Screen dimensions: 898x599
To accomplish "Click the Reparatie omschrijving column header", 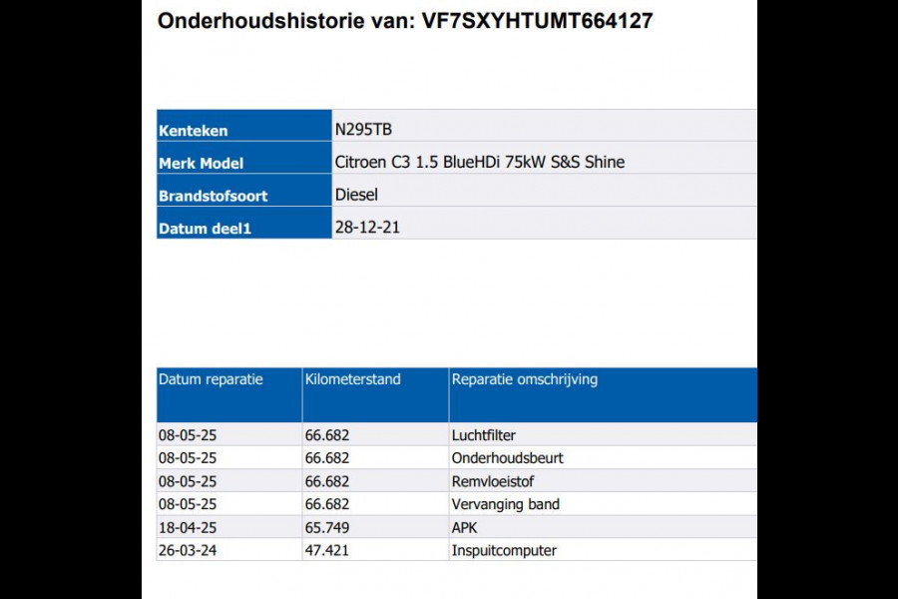I will [524, 379].
